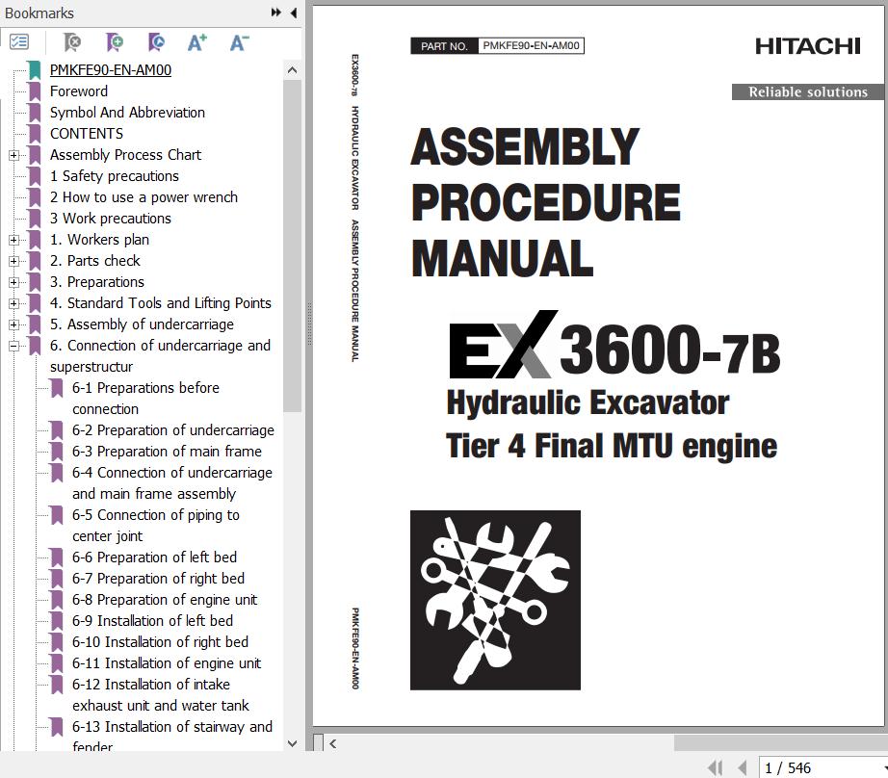The width and height of the screenshot is (888, 778).
Task: Open 6-8 Preparation of engine unit
Action: coord(165,600)
